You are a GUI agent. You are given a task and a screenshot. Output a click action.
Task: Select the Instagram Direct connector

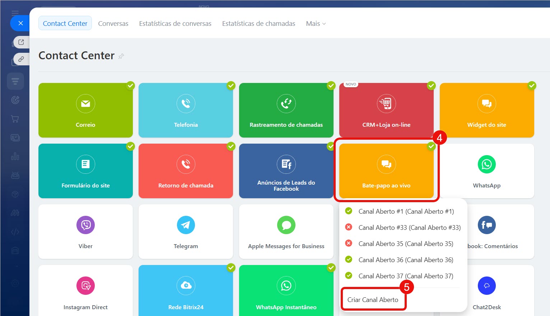(x=85, y=292)
